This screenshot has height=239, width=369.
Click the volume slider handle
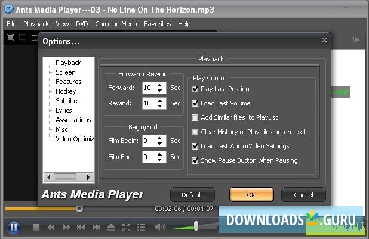[x=196, y=226]
